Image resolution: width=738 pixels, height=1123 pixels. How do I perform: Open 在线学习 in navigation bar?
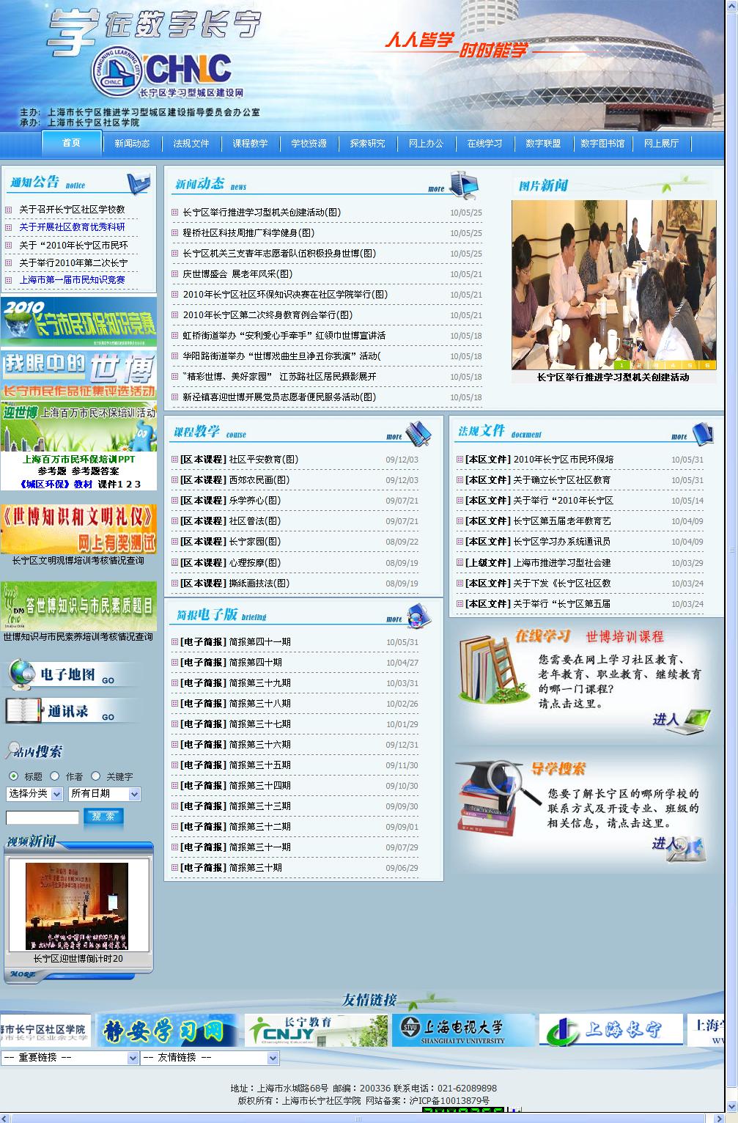[x=484, y=144]
